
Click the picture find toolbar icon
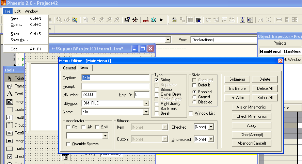pos(75,20)
